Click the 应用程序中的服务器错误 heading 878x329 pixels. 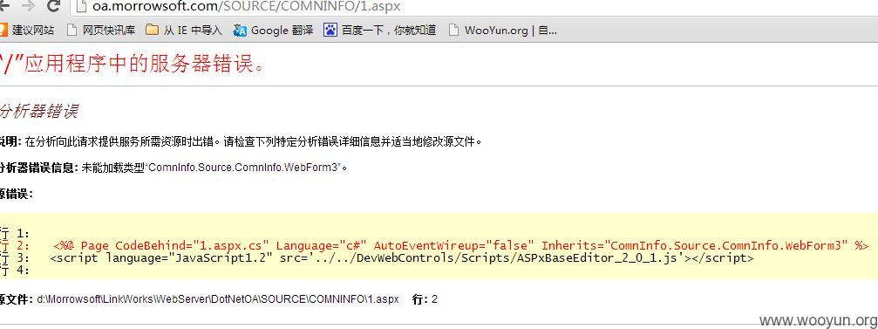[133, 64]
